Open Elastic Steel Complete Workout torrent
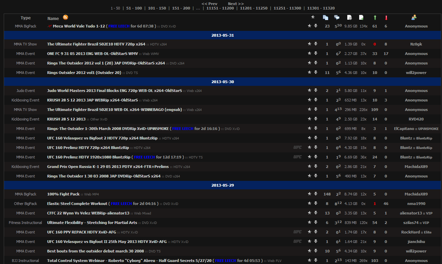Screen dimensions: 442x264 pos(77,204)
